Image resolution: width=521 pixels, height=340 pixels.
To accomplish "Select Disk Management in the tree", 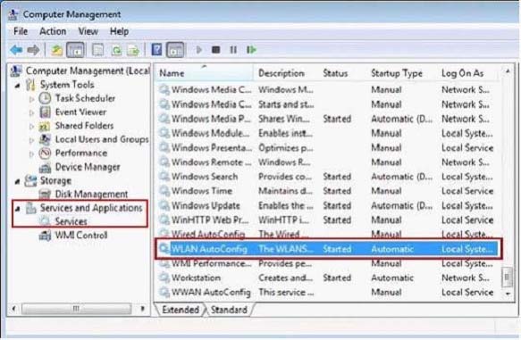I will [91, 194].
